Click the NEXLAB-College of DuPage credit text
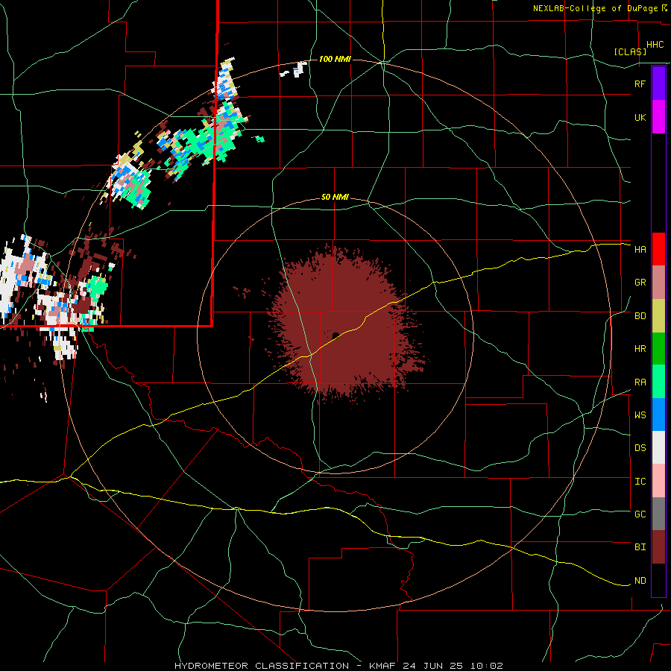The image size is (671, 671). [595, 8]
